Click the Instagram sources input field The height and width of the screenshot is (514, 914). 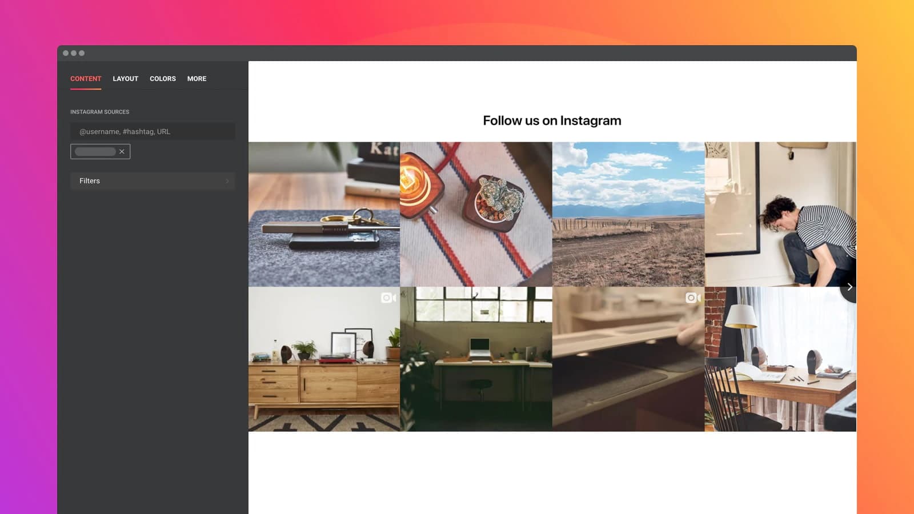click(153, 131)
